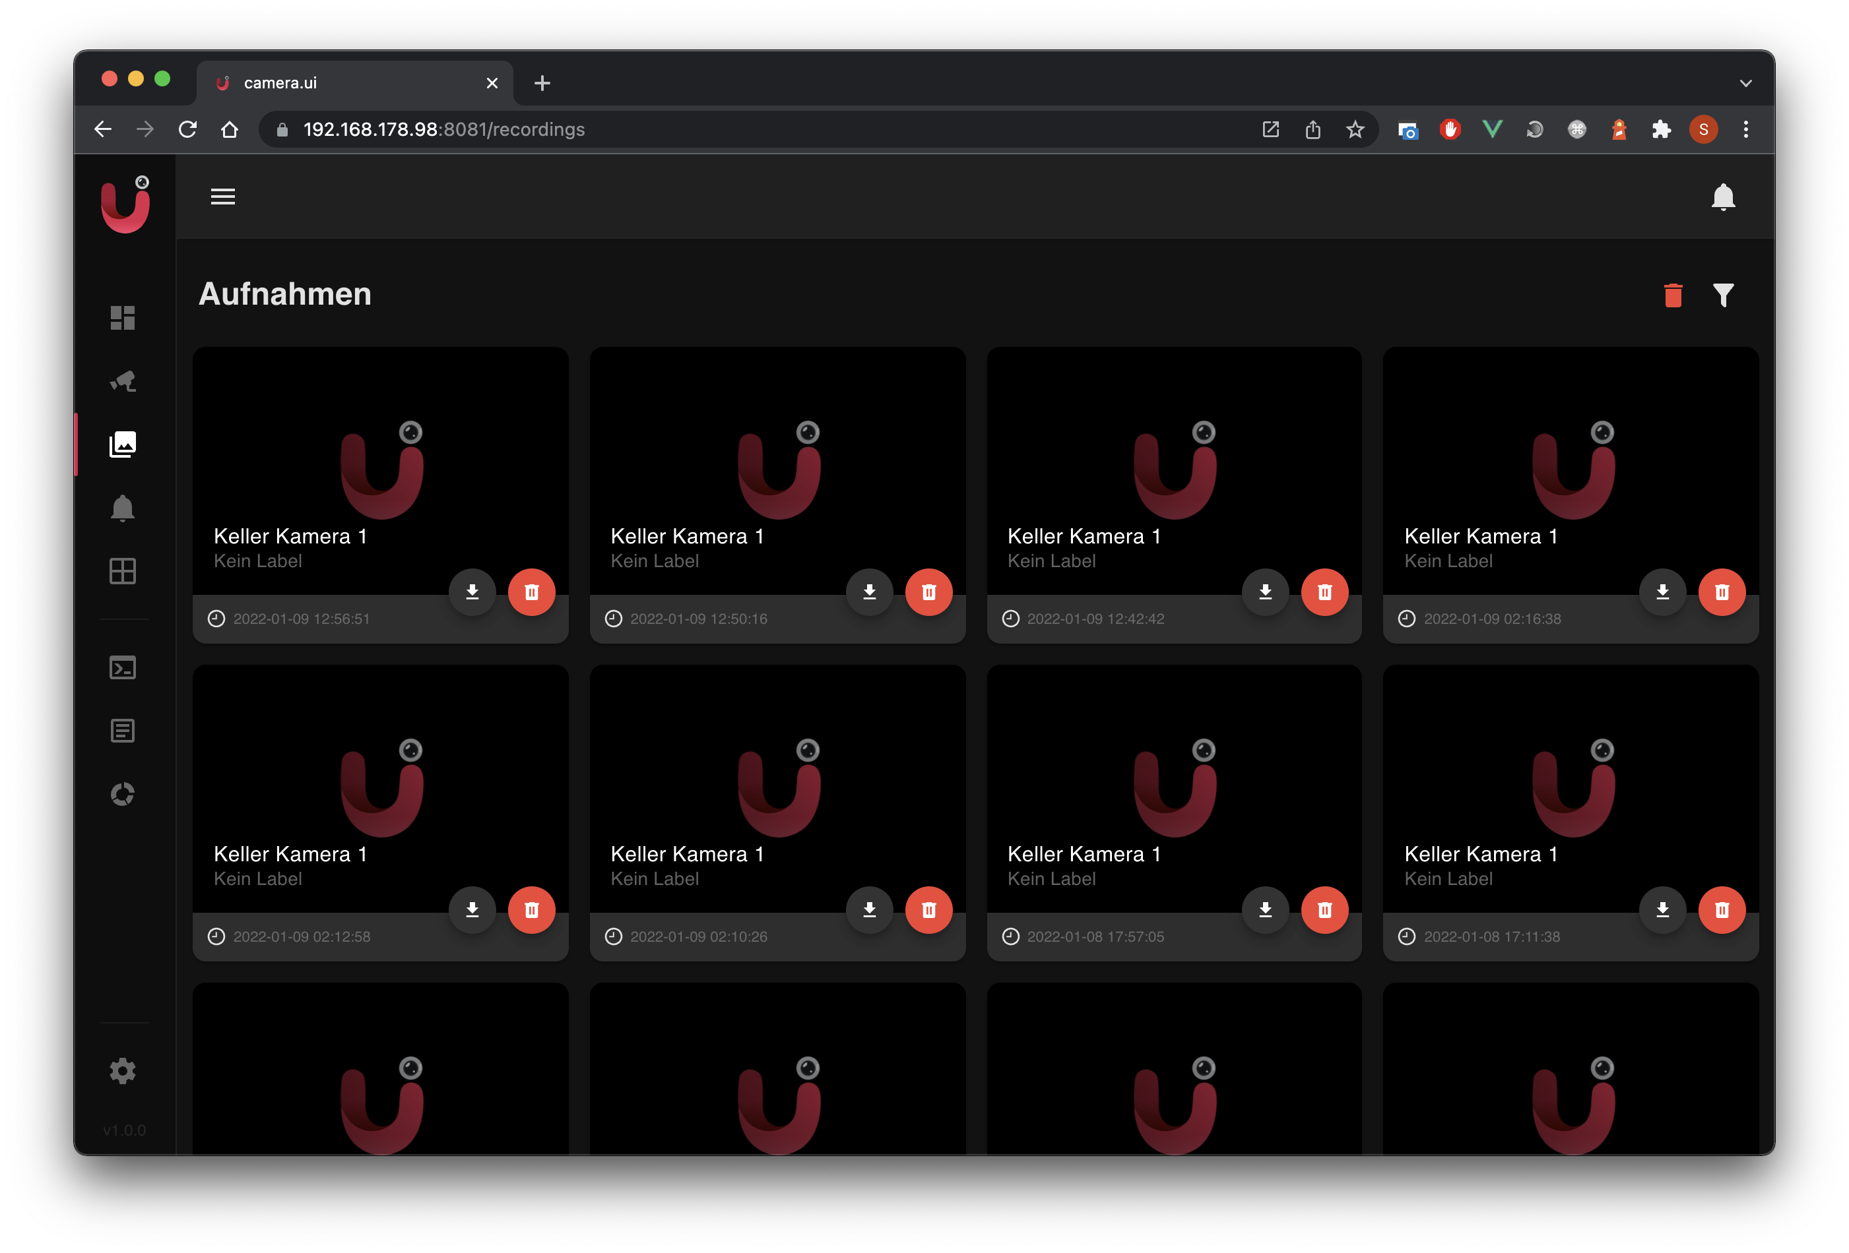Open the Chrome profile avatar S

tap(1703, 129)
